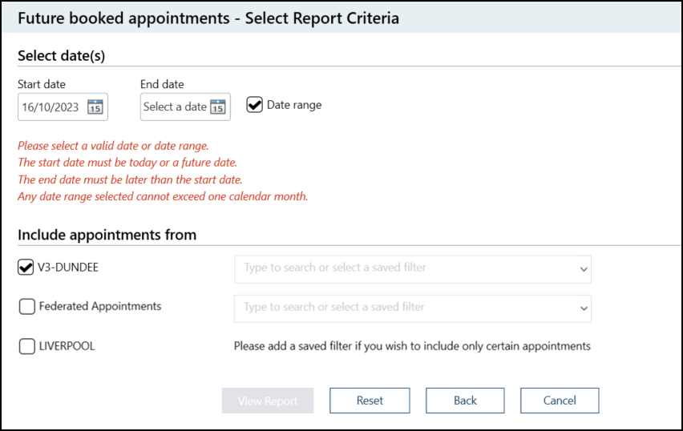This screenshot has width=683, height=431.
Task: Click the End date 'Select a date' field
Action: [175, 107]
